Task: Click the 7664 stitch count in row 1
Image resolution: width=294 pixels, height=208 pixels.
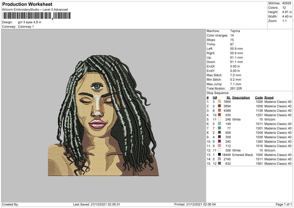Action: point(227,102)
